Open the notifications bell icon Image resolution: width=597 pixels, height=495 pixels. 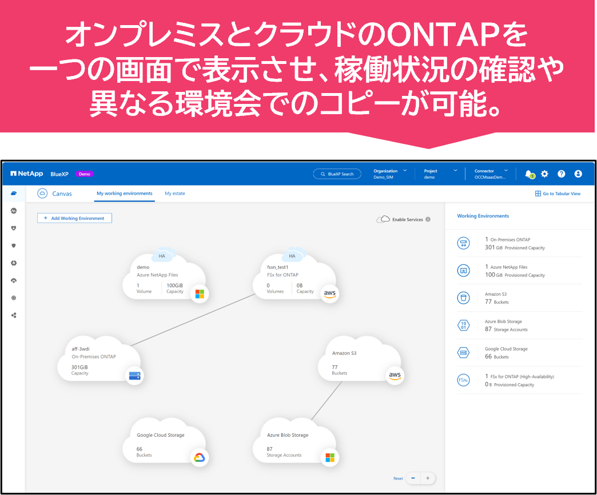click(528, 174)
